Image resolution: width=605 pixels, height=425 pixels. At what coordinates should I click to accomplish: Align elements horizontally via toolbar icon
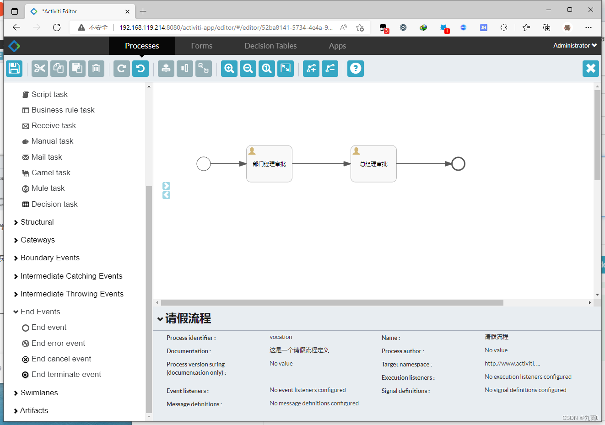coord(185,69)
